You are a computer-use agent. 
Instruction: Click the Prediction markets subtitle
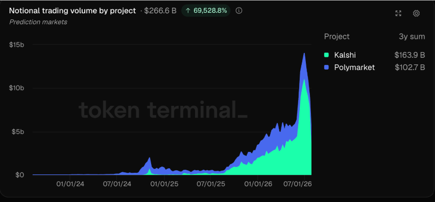(x=38, y=22)
